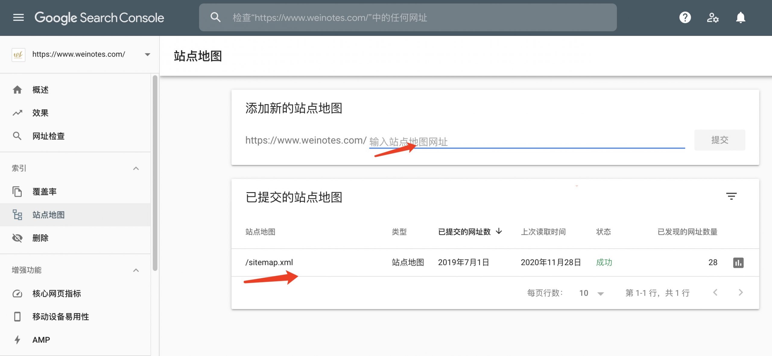
Task: Click the 移动设备易用性 phone icon
Action: click(x=17, y=317)
